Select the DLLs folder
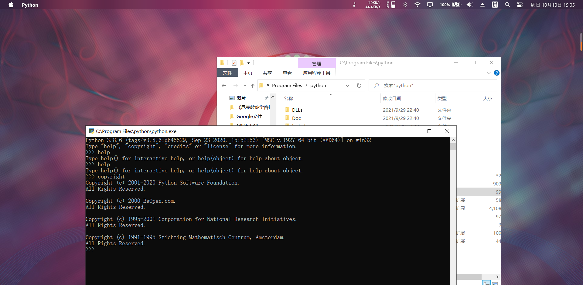This screenshot has height=285, width=583. point(297,110)
